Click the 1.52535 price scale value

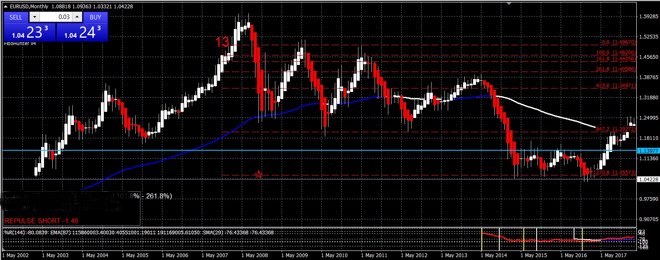click(x=648, y=37)
